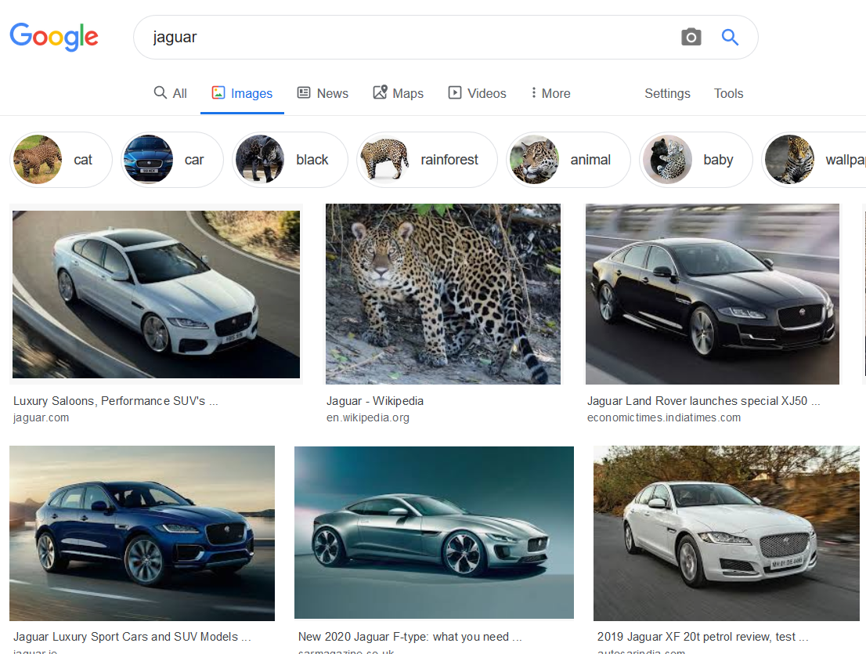This screenshot has height=654, width=866.
Task: Click the black chip's panther thumbnail
Action: click(x=260, y=160)
